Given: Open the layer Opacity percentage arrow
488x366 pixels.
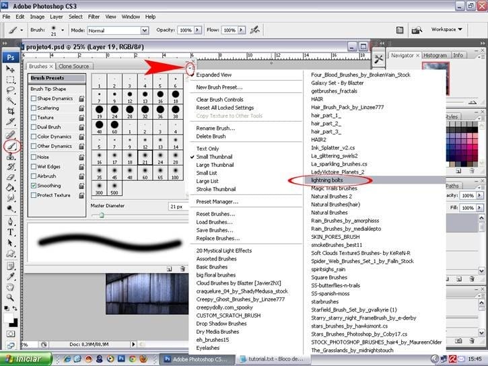Looking at the screenshot, I should coord(480,195).
